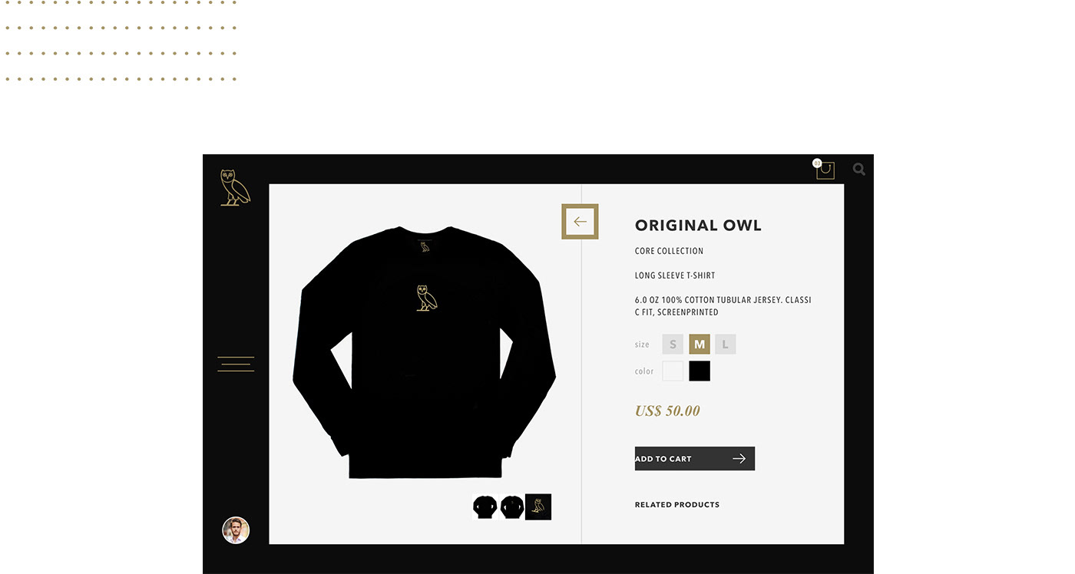This screenshot has width=1075, height=574.
Task: Choose the black color swatch
Action: (700, 371)
